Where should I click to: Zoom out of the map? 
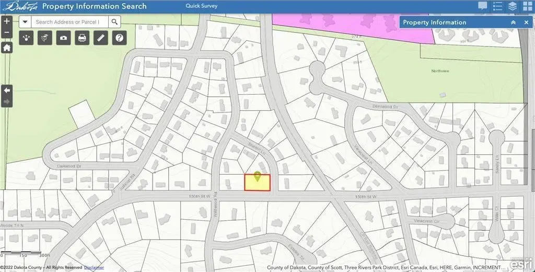(7, 33)
